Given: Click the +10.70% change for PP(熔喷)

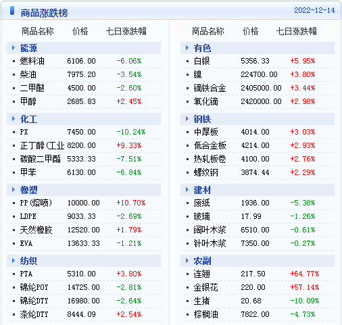Looking at the screenshot, I should coord(131,203).
